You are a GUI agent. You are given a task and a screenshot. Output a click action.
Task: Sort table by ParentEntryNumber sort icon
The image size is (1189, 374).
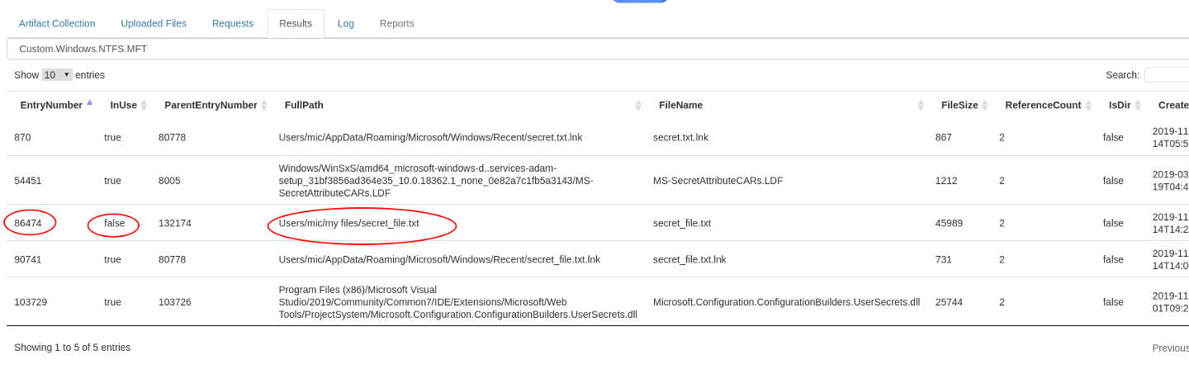click(x=264, y=106)
